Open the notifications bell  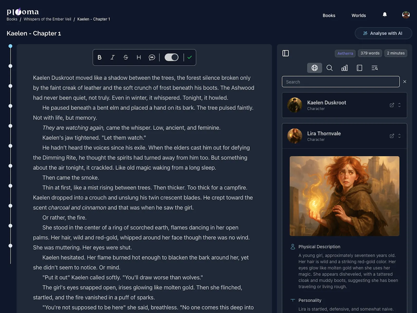(384, 15)
